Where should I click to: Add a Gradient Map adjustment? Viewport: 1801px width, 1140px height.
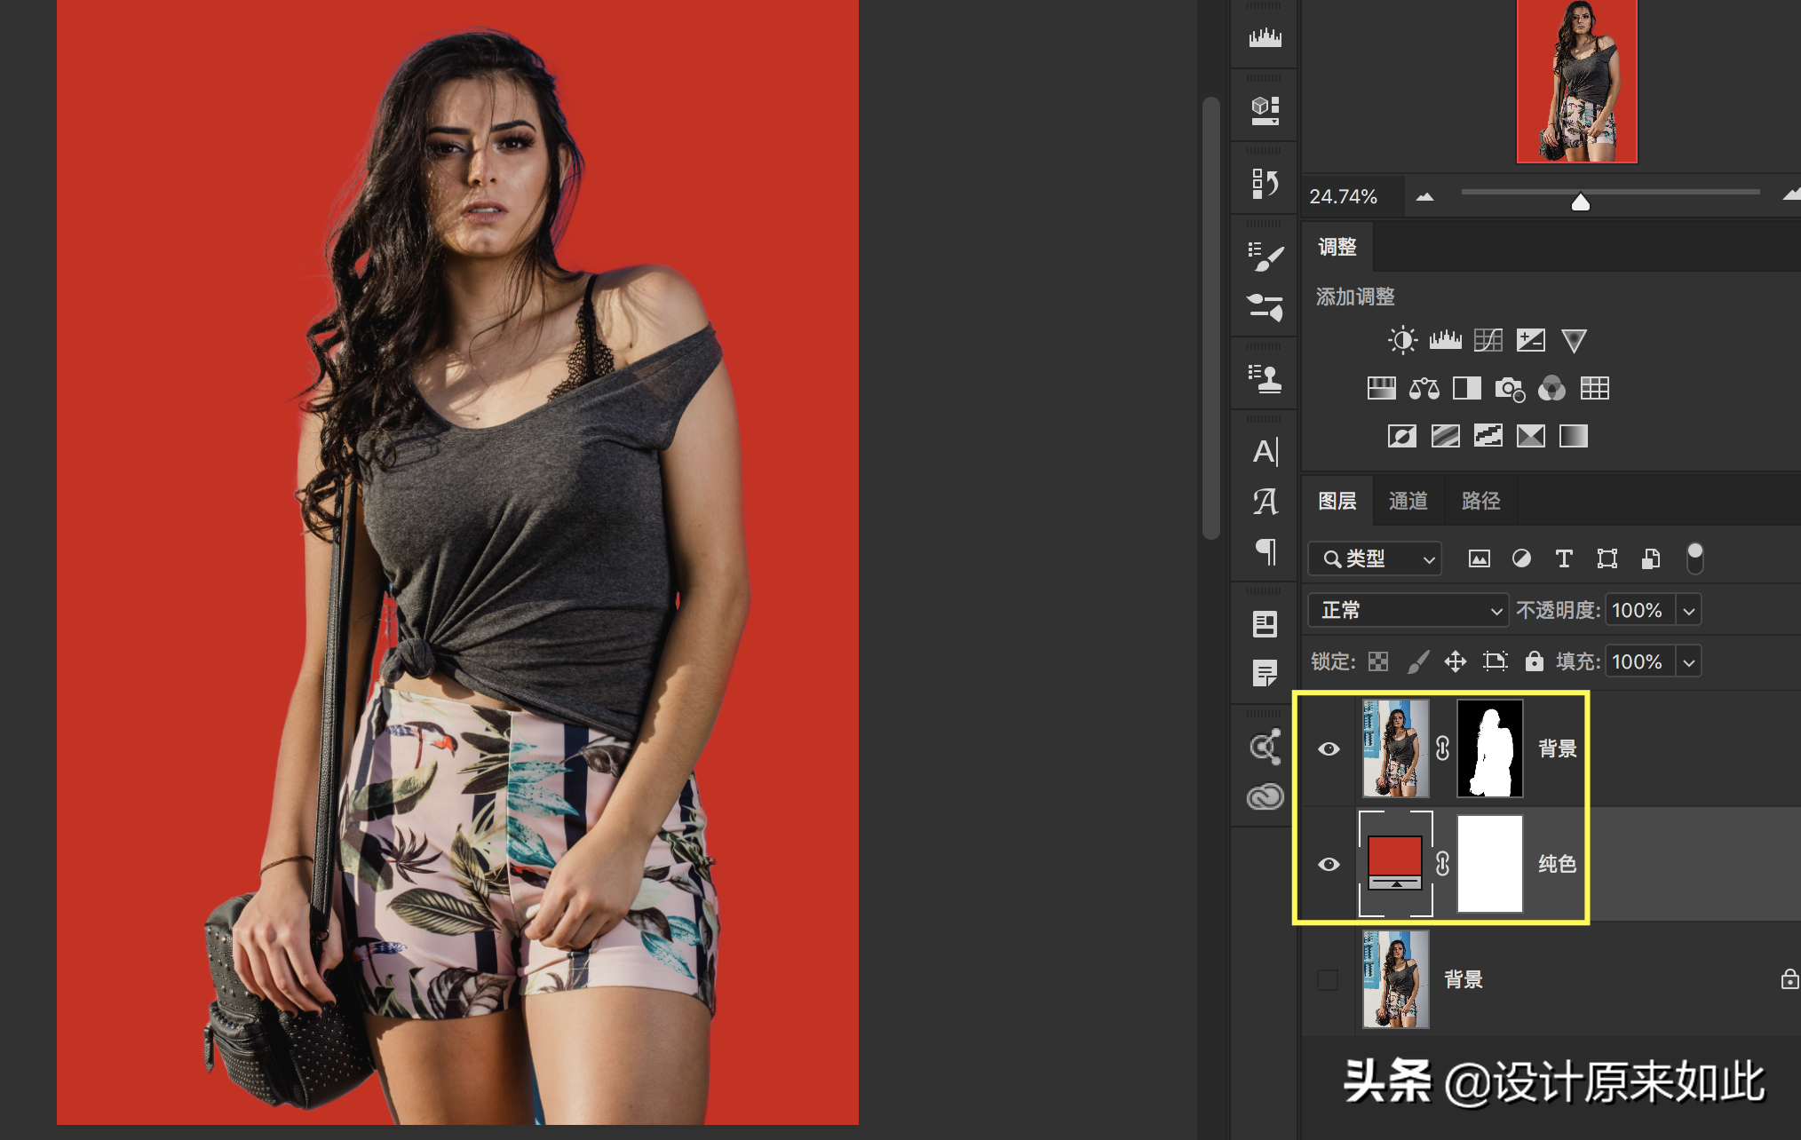click(x=1573, y=436)
